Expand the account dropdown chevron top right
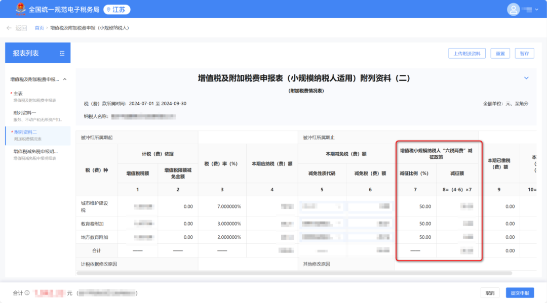This screenshot has height=303, width=547. tap(538, 9)
